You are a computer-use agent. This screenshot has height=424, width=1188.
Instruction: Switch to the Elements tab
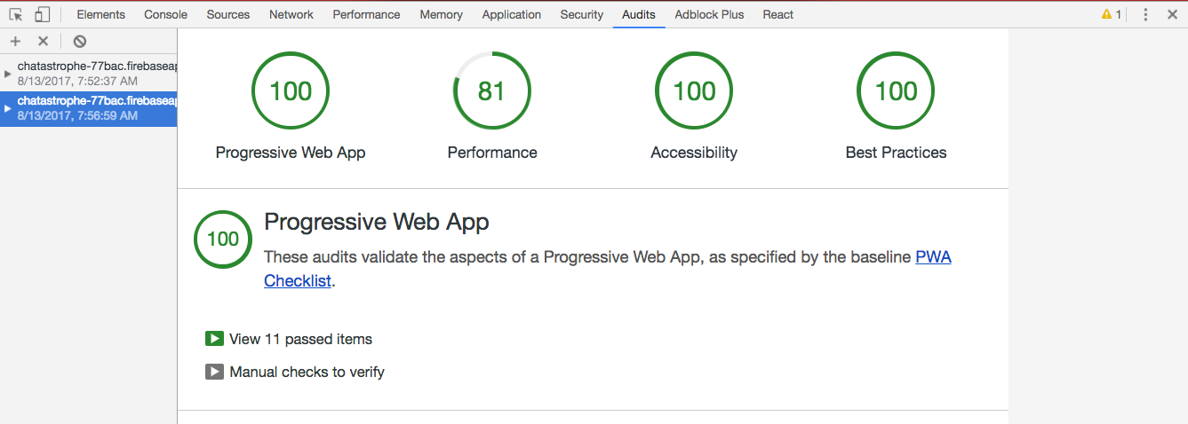pos(101,14)
